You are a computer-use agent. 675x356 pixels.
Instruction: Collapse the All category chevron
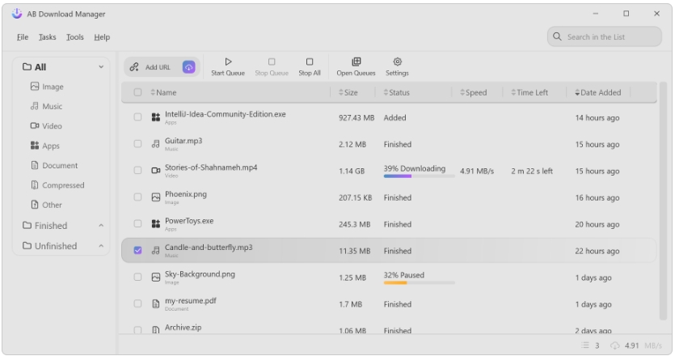(101, 67)
